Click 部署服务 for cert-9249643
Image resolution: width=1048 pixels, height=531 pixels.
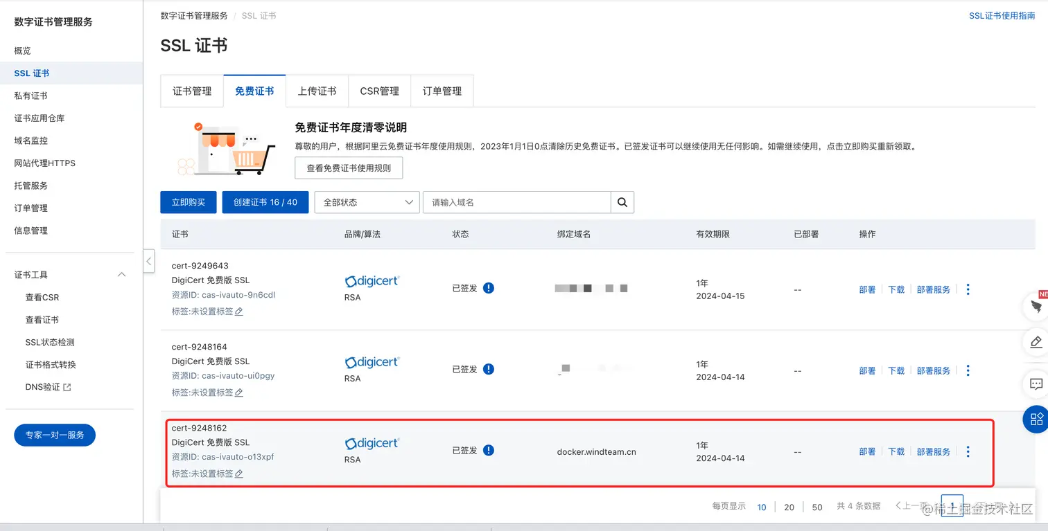[x=934, y=289]
